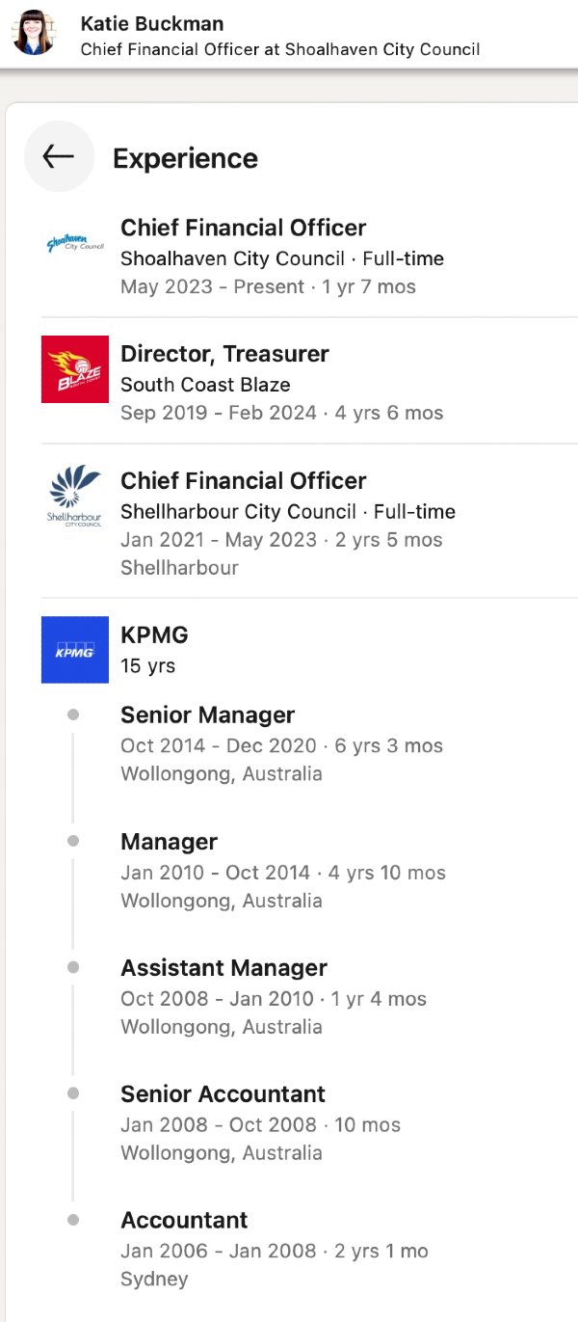The width and height of the screenshot is (578, 1322).
Task: Click the KPMG company logo
Action: click(75, 650)
